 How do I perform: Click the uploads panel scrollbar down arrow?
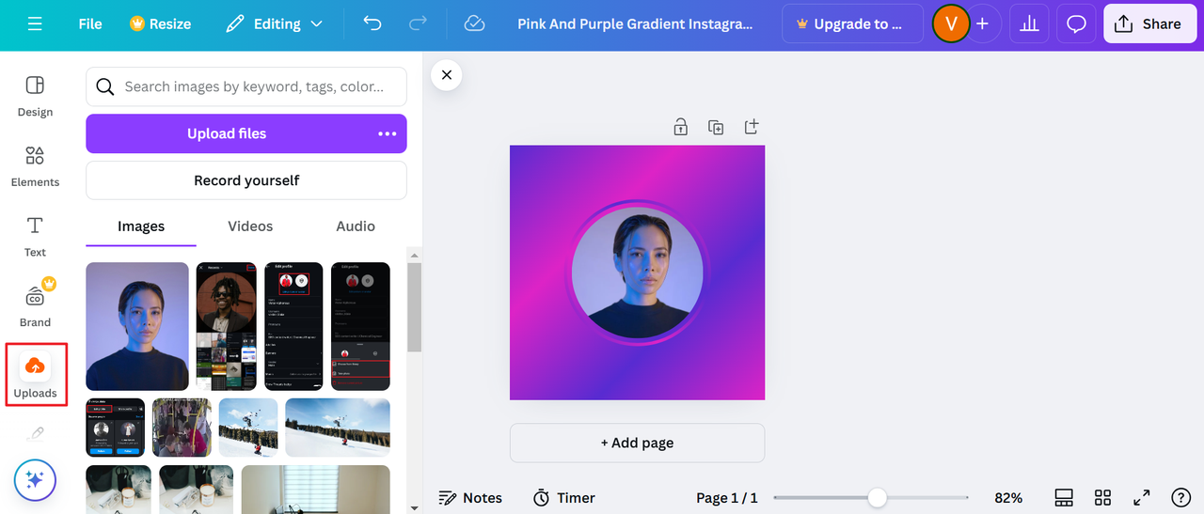tap(414, 507)
